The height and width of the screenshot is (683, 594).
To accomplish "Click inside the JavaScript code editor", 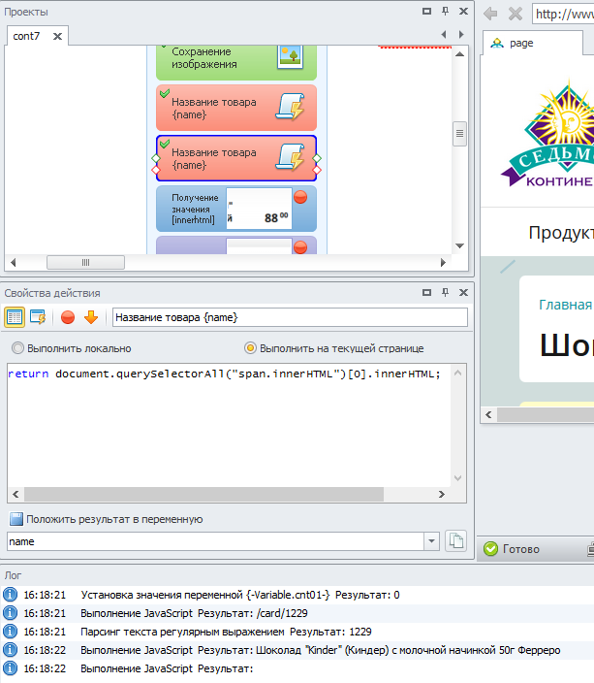I will 229,425.
